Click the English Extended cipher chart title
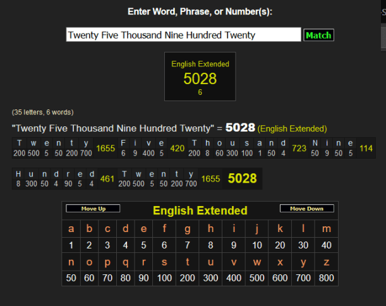The width and height of the screenshot is (386, 306). [x=200, y=211]
